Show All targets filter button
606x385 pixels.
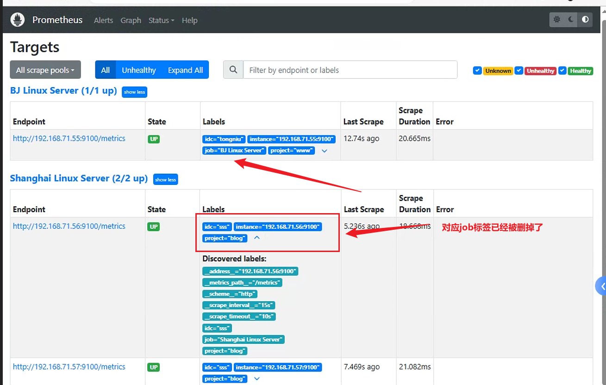[x=106, y=70]
